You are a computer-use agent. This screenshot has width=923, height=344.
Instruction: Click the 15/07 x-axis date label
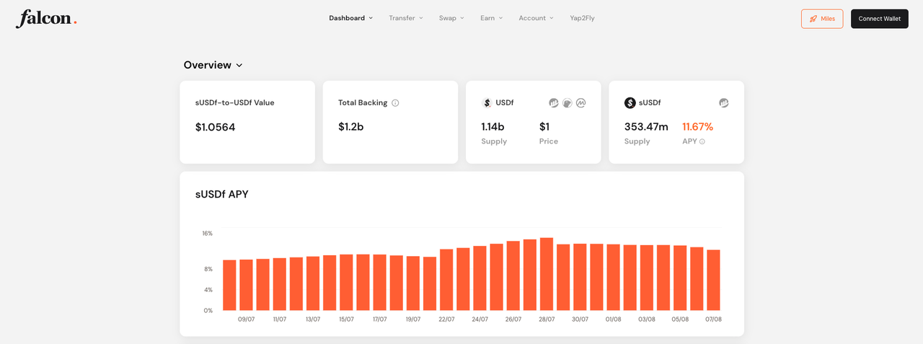(346, 319)
